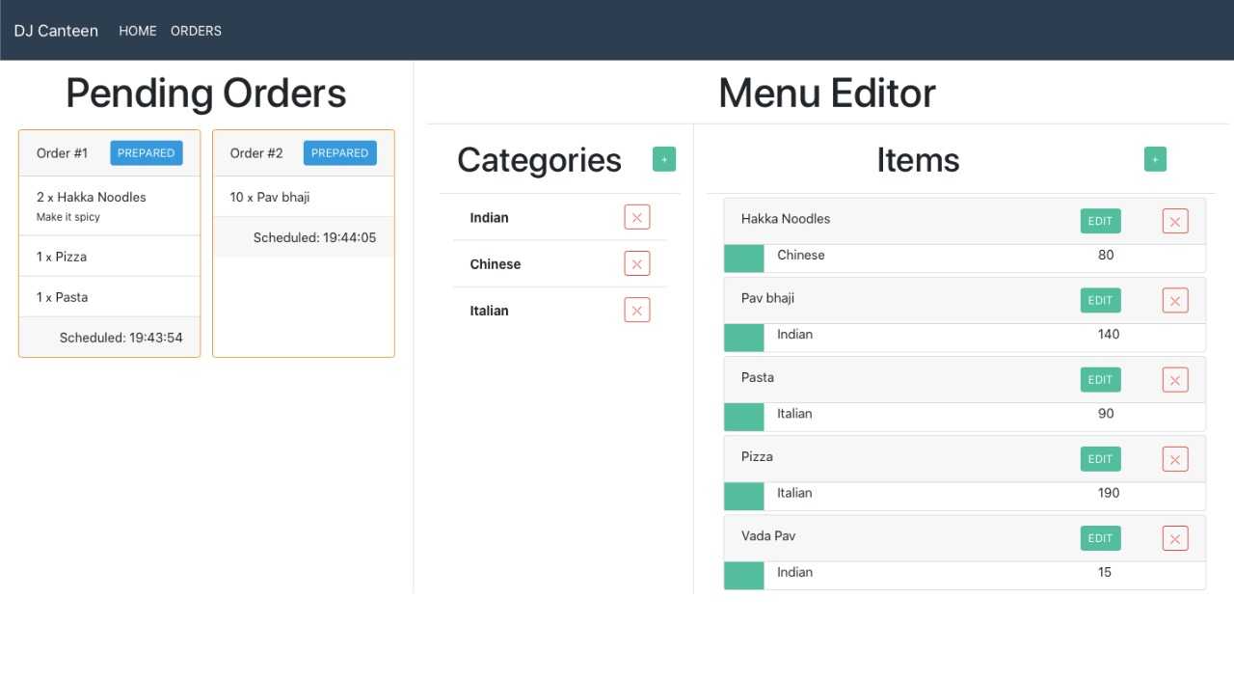Click price 190 of Pizza
This screenshot has height=680, width=1234.
[1109, 493]
